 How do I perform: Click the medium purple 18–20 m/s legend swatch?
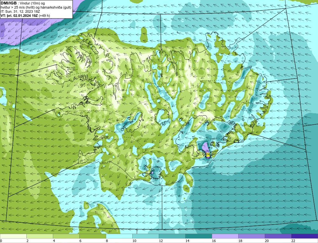252,236
